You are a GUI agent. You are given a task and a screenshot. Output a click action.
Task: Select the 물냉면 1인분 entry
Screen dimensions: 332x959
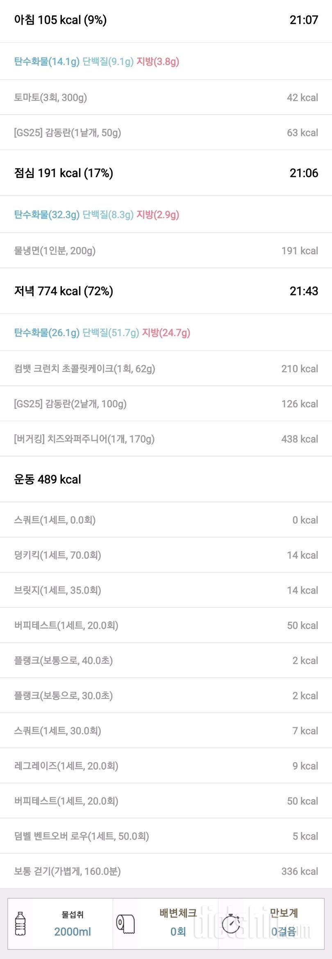pos(166,251)
